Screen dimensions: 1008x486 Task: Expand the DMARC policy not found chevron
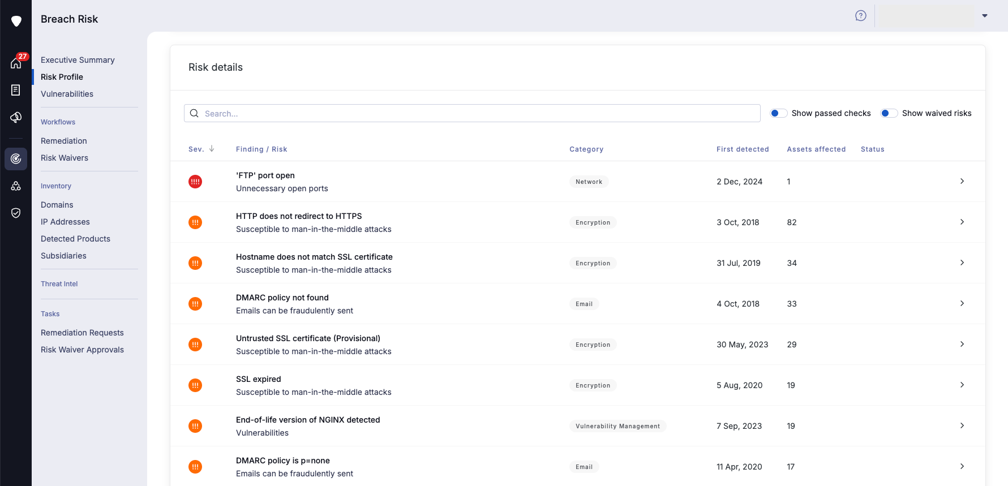(962, 303)
